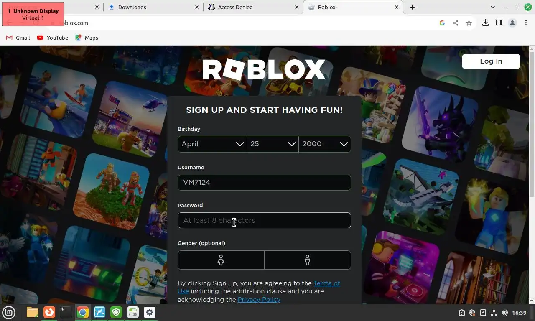Switch to the Downloads tab

pyautogui.click(x=153, y=7)
